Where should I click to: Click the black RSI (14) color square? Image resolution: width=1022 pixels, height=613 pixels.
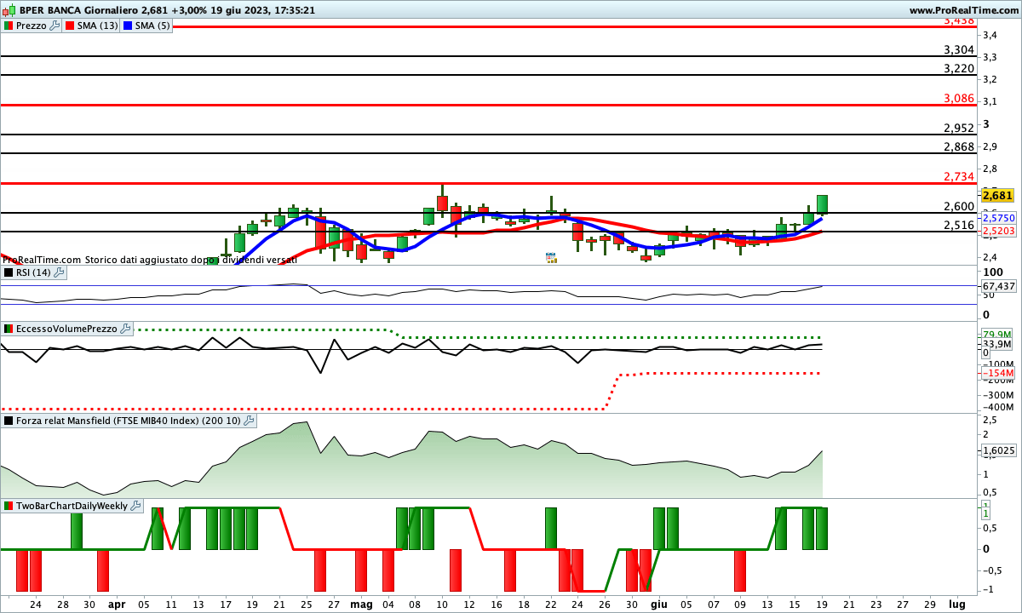click(9, 272)
